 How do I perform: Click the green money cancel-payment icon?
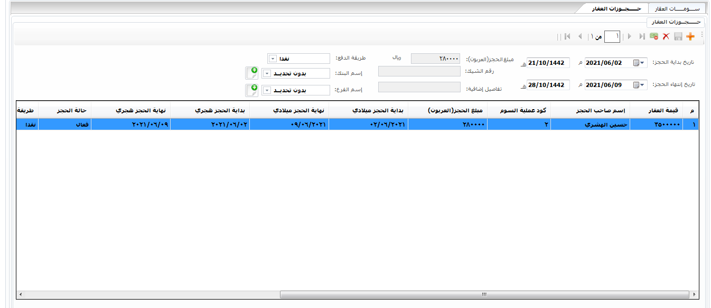pos(654,36)
